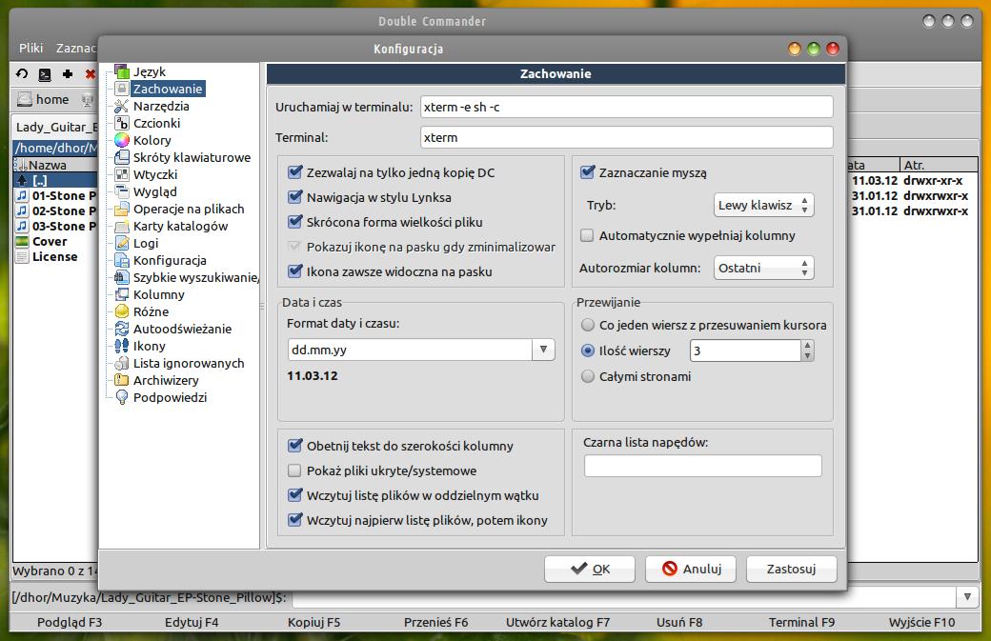Image resolution: width=991 pixels, height=641 pixels.
Task: Click the Terminal xterm field
Action: point(626,137)
